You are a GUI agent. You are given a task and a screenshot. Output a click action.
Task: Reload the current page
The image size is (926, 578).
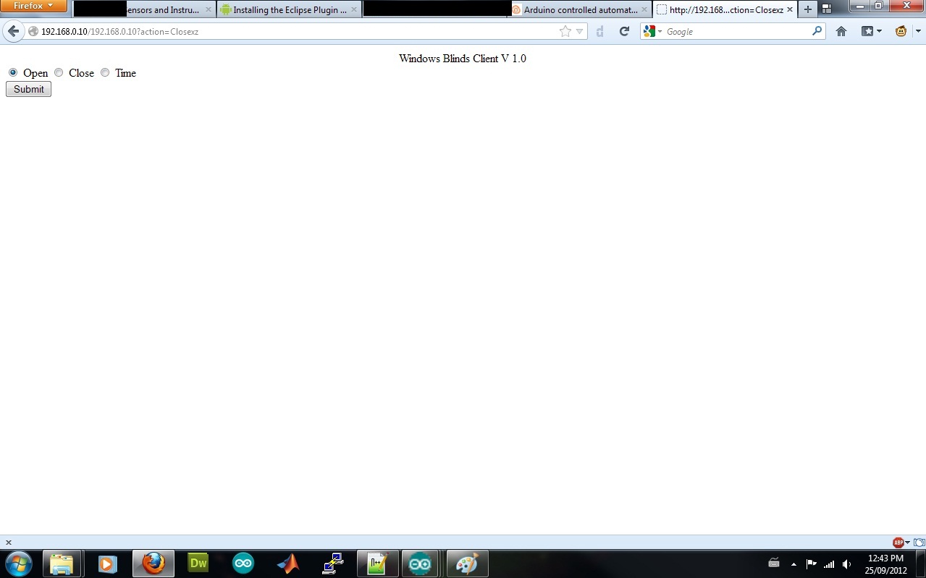(x=624, y=32)
